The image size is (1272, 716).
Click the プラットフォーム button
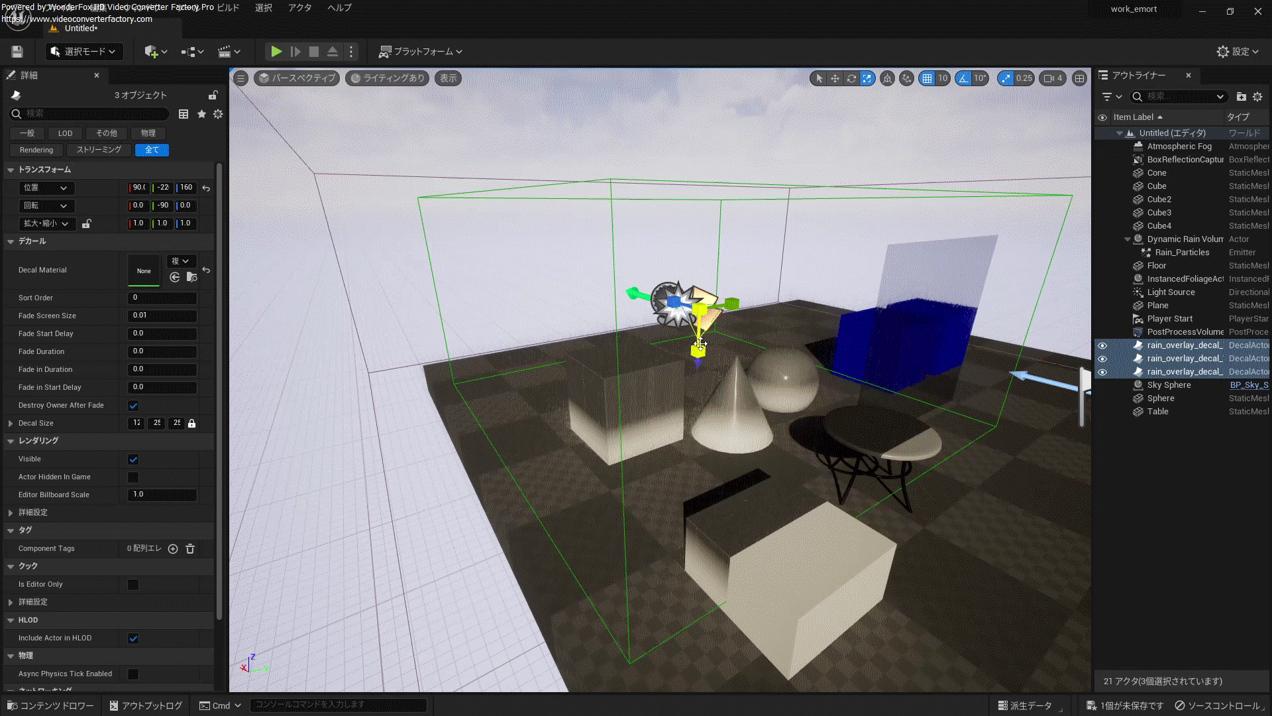tap(420, 52)
